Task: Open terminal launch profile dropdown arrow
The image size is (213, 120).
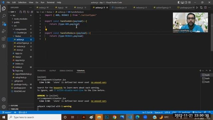Action: (203, 71)
